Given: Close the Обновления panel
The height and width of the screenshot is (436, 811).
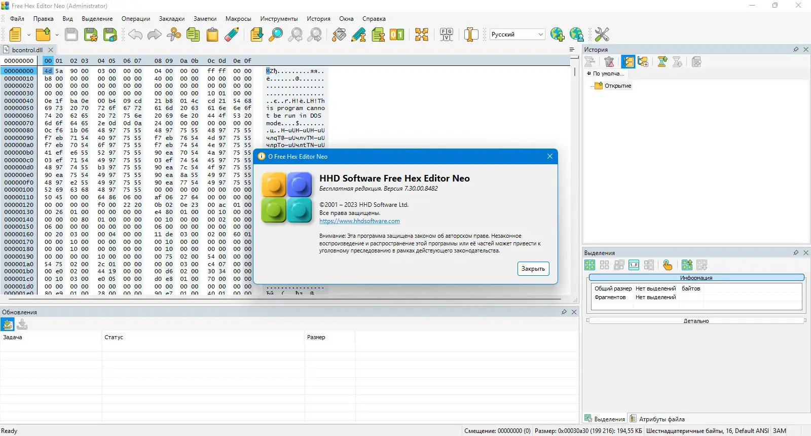Looking at the screenshot, I should point(574,312).
